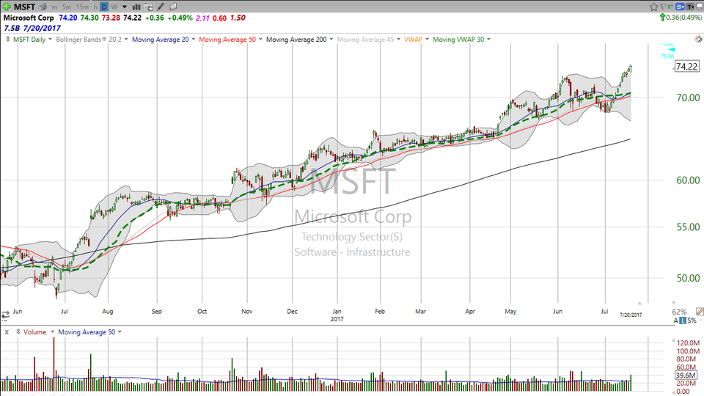Click the green up-arrow 0.36(0.49%) change

coord(681,18)
